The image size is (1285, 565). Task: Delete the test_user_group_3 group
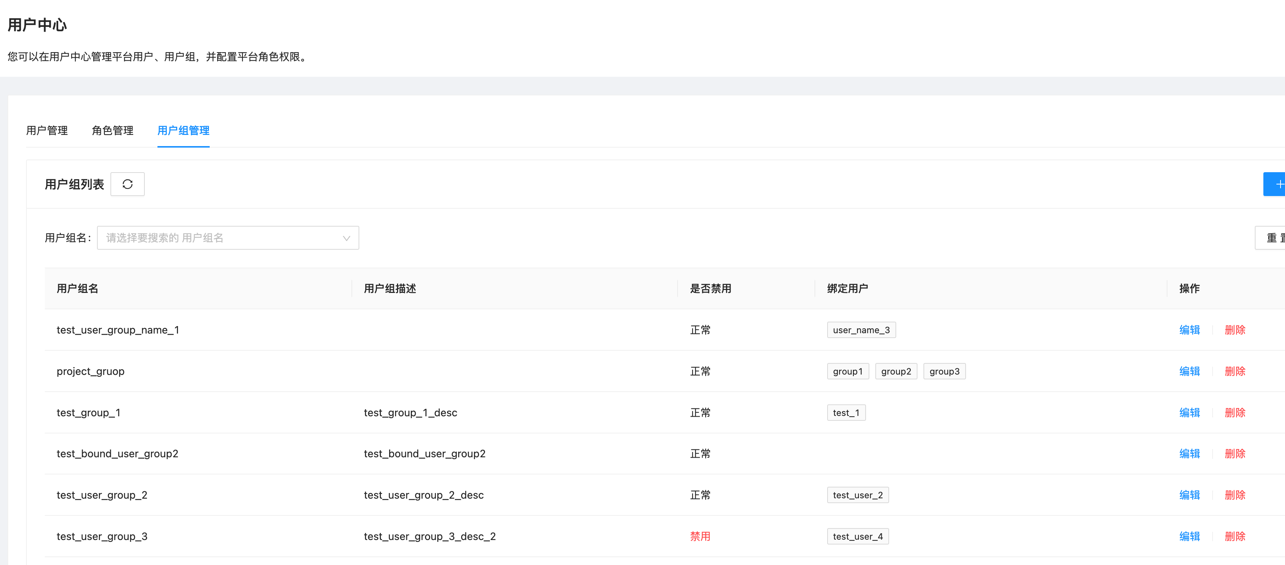[1235, 536]
